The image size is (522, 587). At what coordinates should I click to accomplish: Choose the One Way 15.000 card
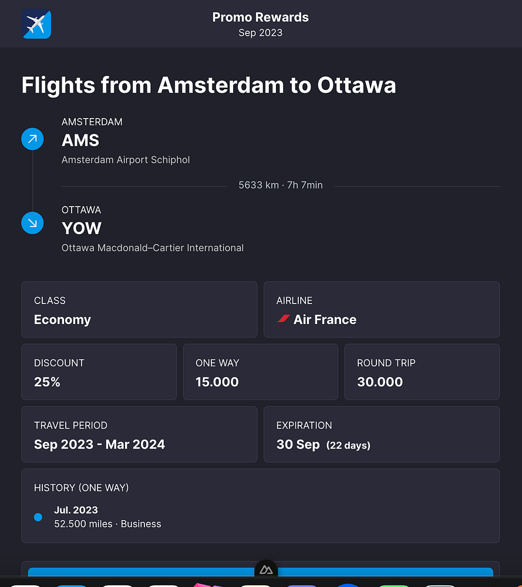tap(260, 372)
